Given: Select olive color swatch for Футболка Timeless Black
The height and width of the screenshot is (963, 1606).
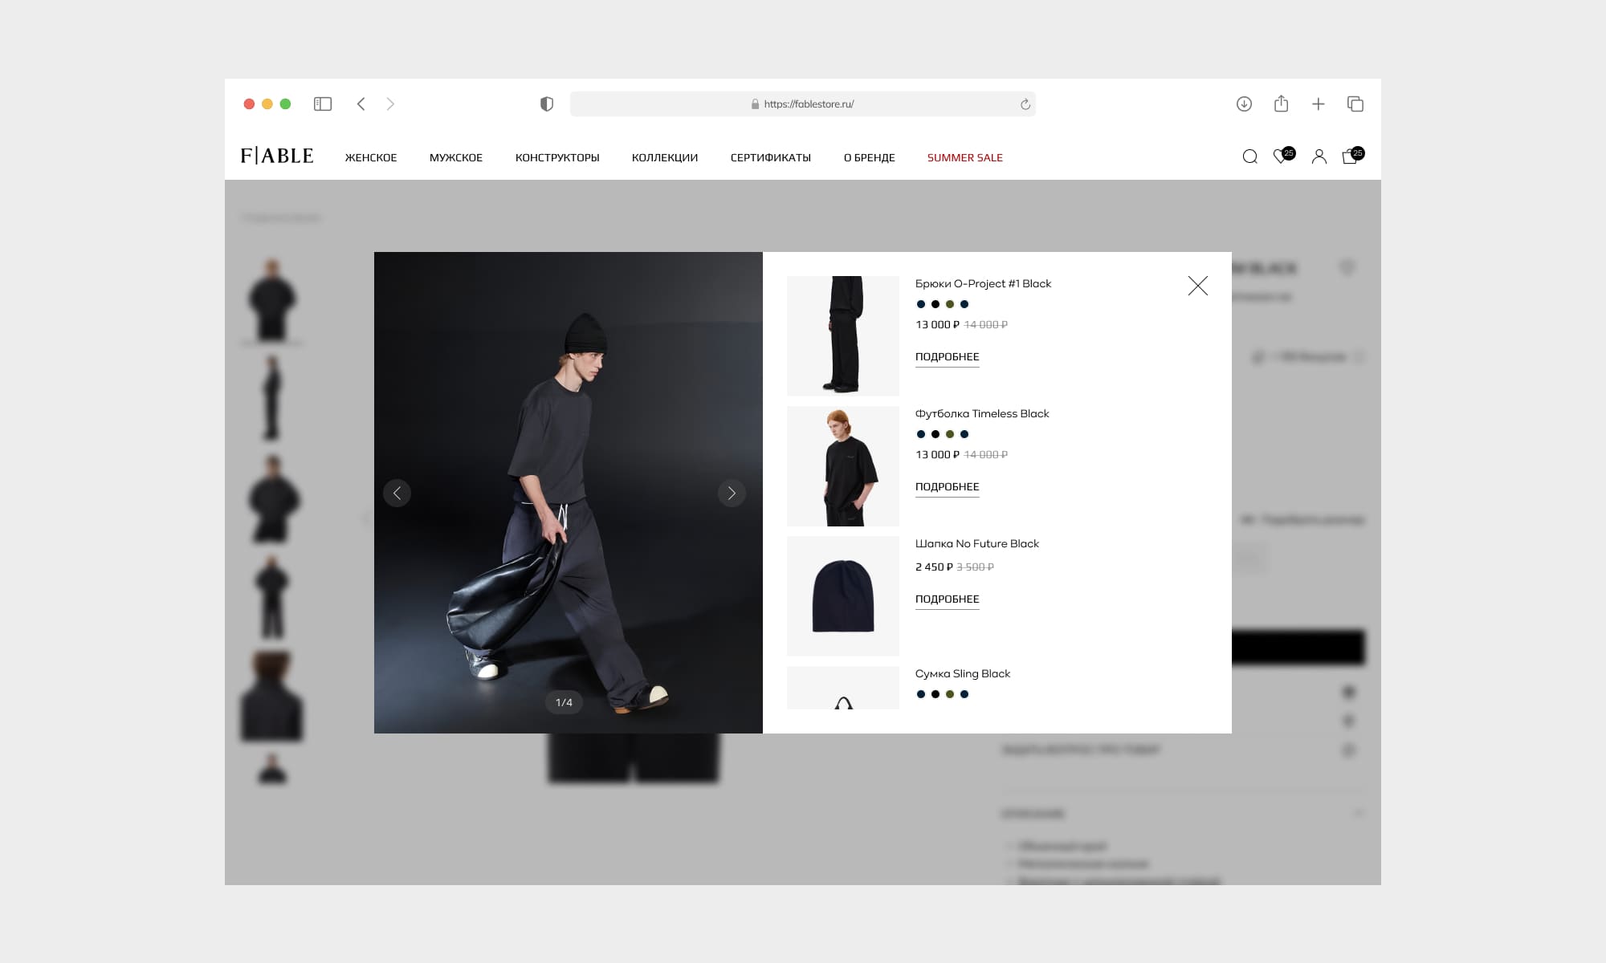Looking at the screenshot, I should (950, 434).
